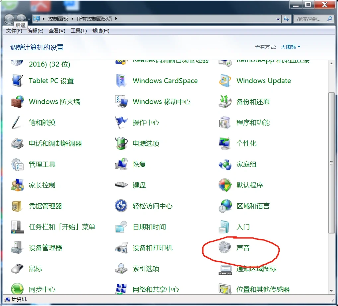Click the scrollbar down arrow

[331, 291]
